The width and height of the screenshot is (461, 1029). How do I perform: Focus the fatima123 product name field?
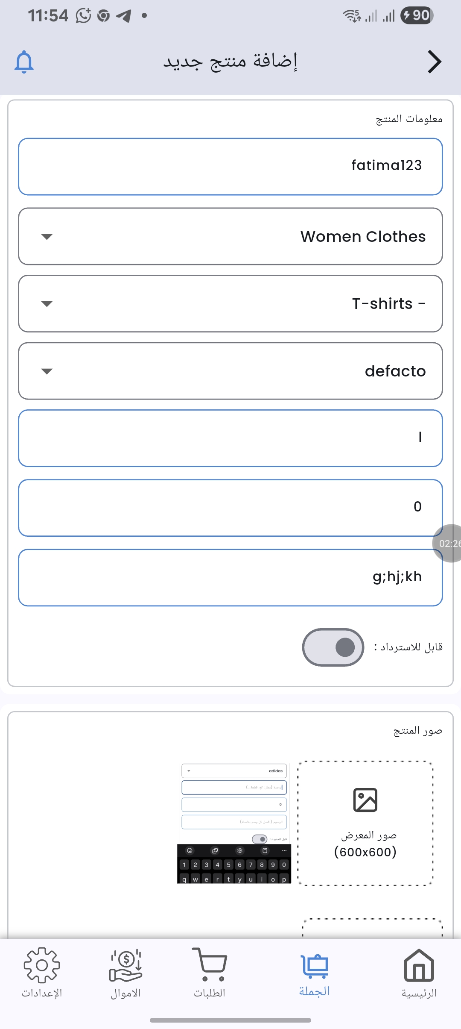pyautogui.click(x=230, y=166)
